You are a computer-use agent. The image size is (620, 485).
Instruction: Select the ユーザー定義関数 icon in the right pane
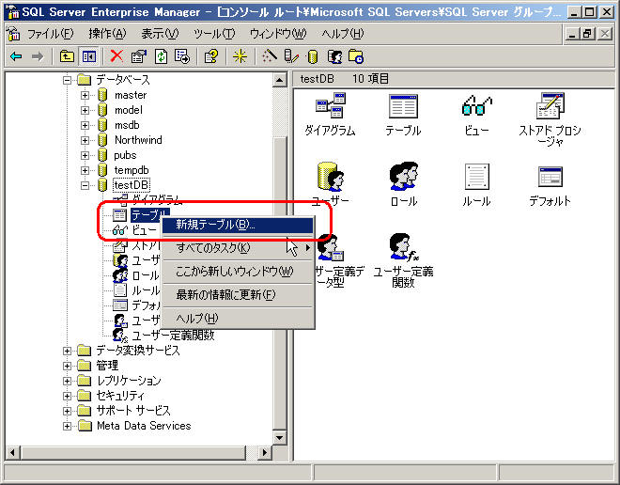click(403, 249)
